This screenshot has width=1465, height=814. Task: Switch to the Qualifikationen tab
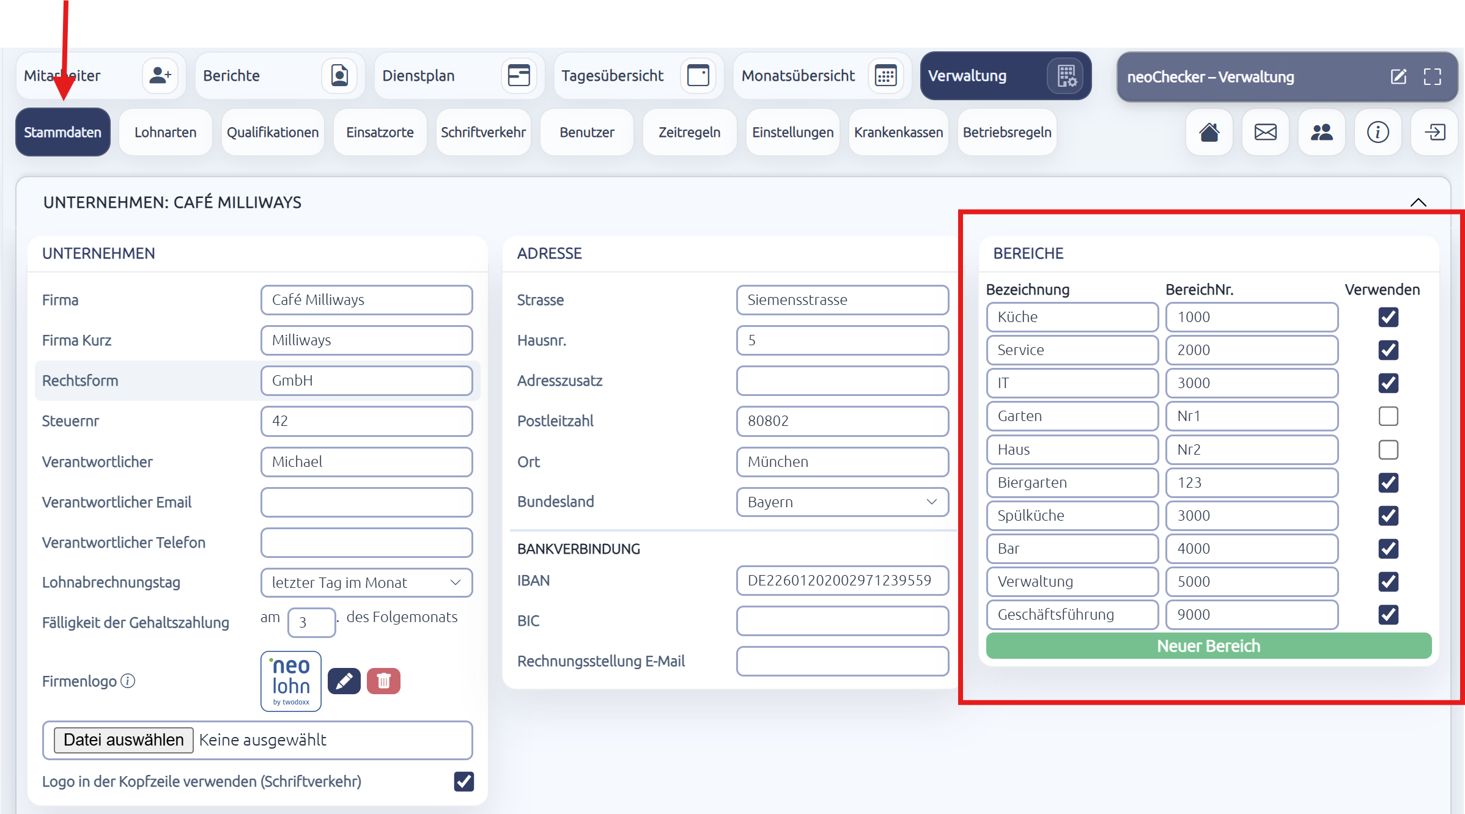(273, 132)
